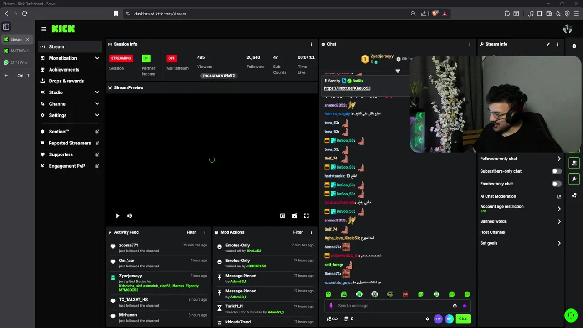583x328 pixels.
Task: Enter fullscreen on the stream preview
Action: pos(306,216)
